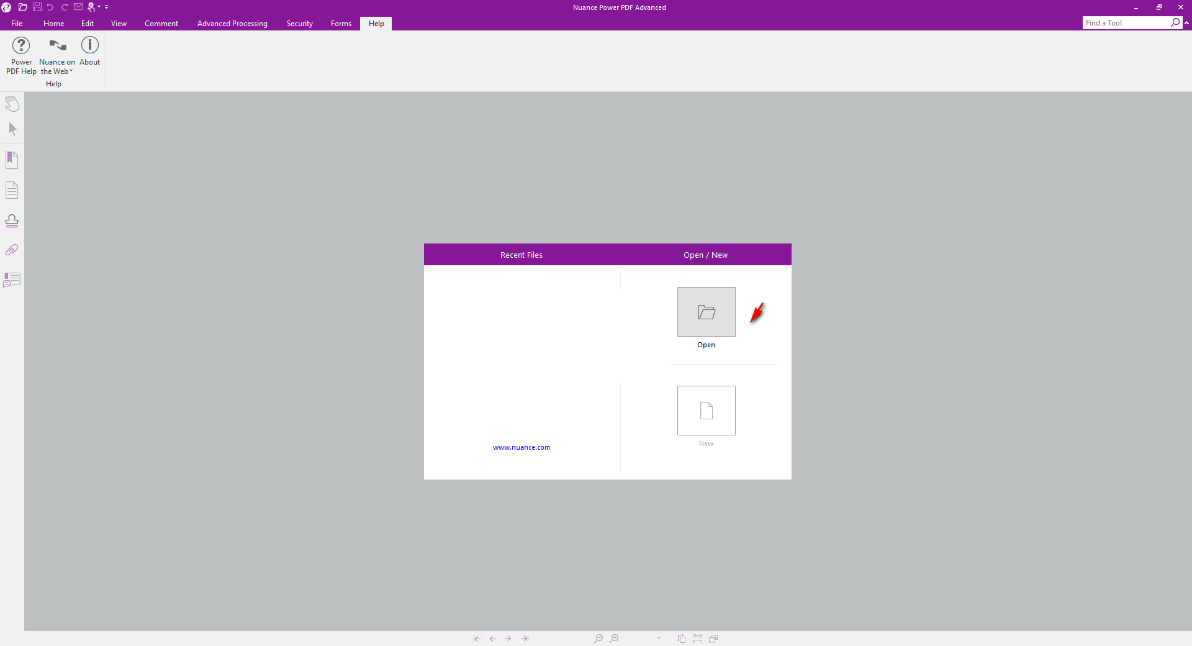Open the File menu

(17, 24)
